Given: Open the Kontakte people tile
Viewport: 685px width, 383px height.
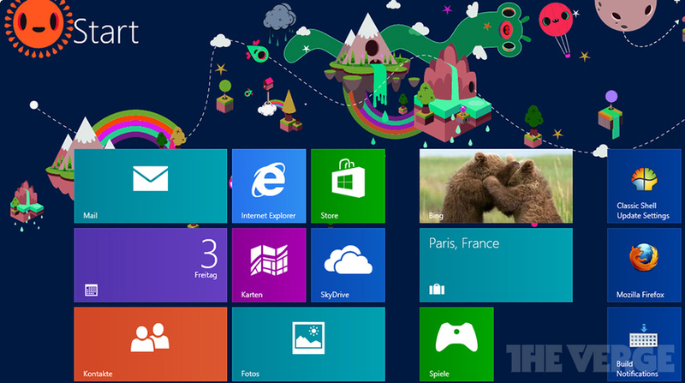Looking at the screenshot, I should (x=151, y=344).
